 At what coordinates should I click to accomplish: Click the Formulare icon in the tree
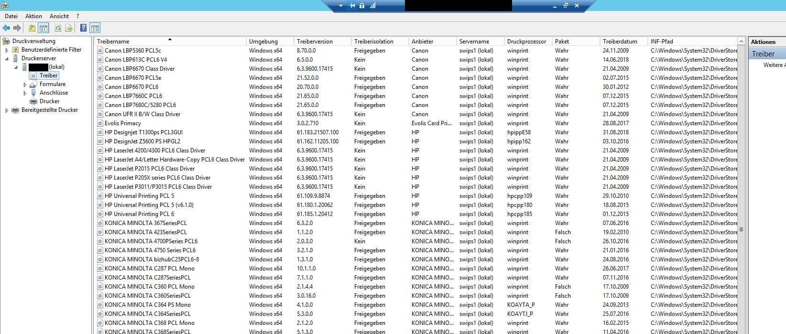pyautogui.click(x=34, y=84)
